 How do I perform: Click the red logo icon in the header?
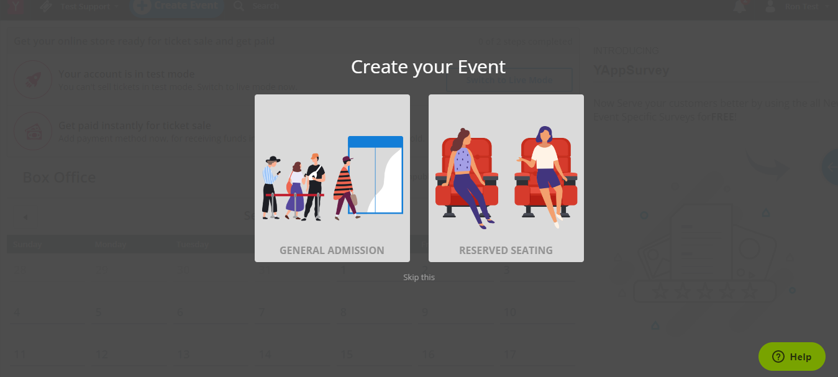16,6
